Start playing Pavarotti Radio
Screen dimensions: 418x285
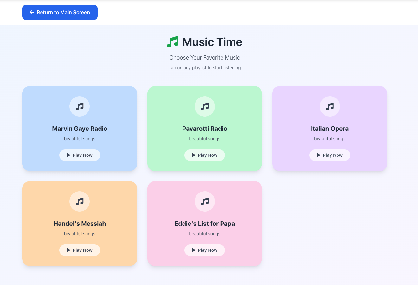[205, 155]
